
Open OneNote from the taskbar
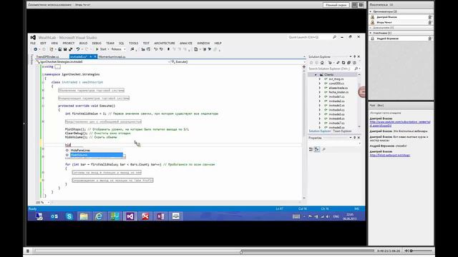click(x=160, y=216)
